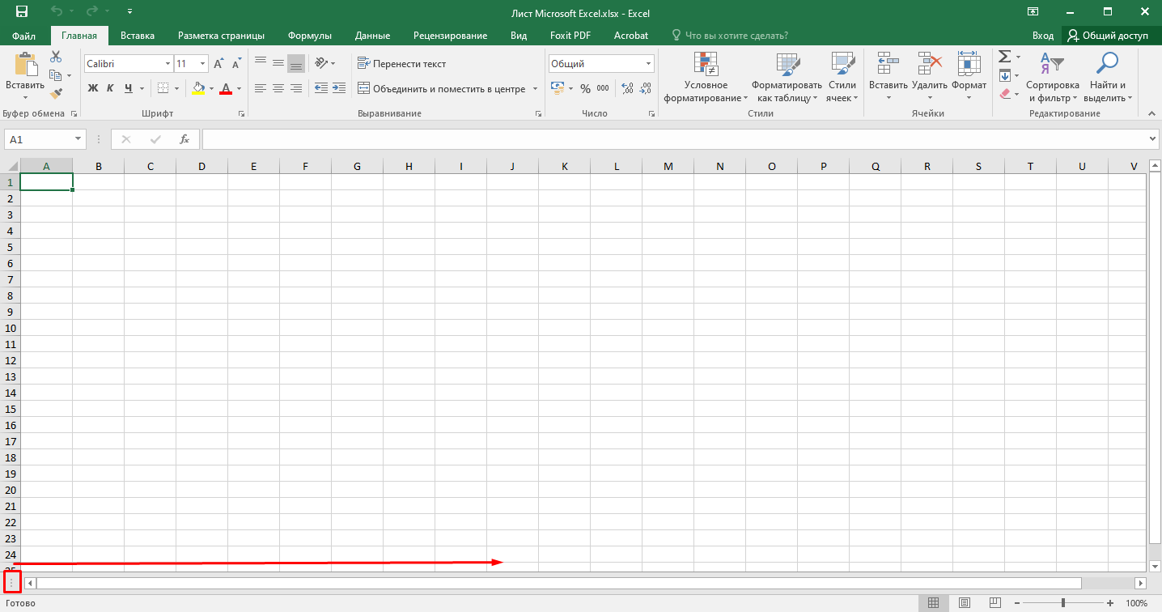Open the Calibri font name dropdown
This screenshot has height=612, width=1162.
click(x=168, y=64)
